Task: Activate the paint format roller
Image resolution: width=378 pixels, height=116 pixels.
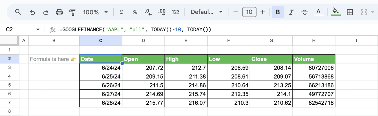Action: pos(73,12)
